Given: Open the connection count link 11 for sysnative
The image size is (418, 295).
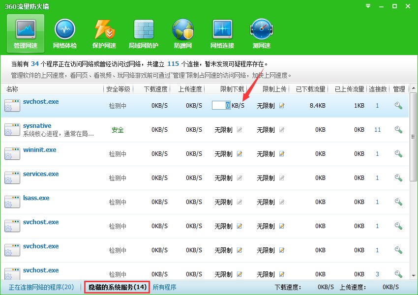Looking at the screenshot, I should pos(377,129).
